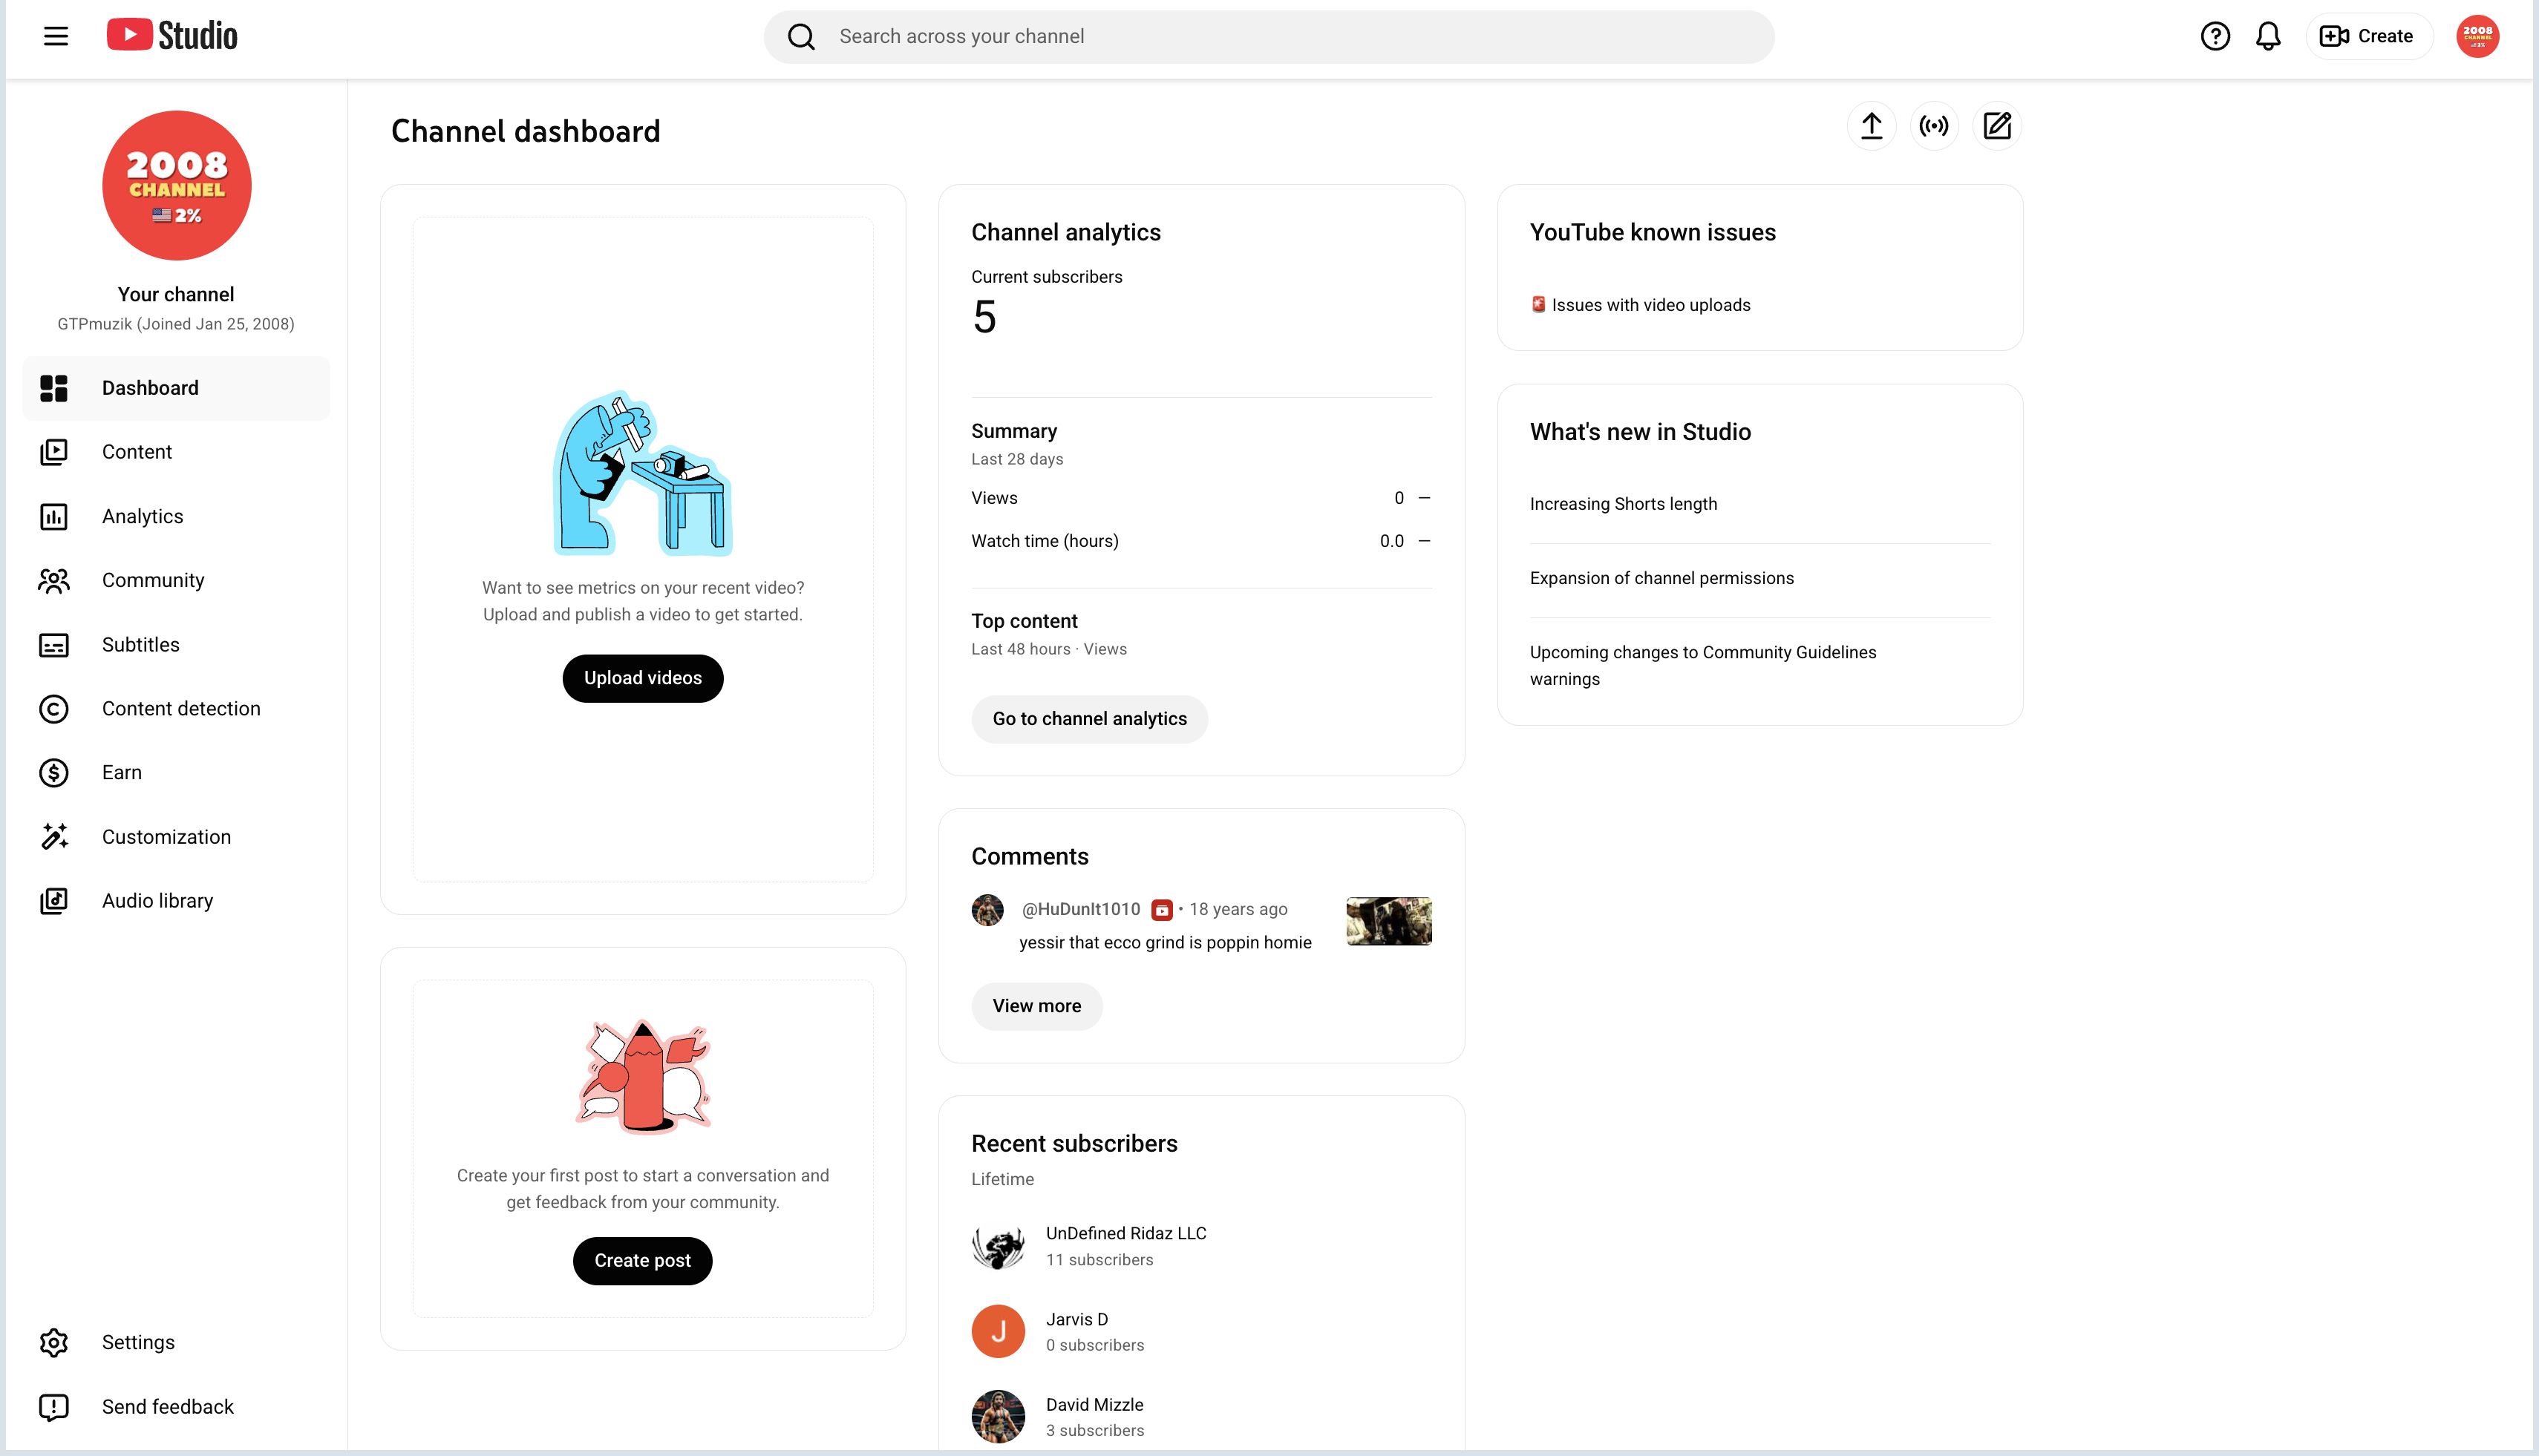Image resolution: width=2539 pixels, height=1456 pixels.
Task: Click the Send feedback exclamation icon
Action: tap(54, 1407)
